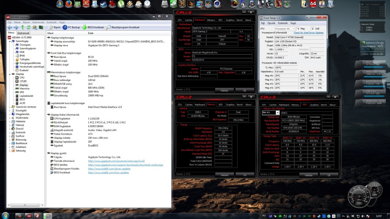Open the gigabyte.com support-downloads link

pos(126,165)
